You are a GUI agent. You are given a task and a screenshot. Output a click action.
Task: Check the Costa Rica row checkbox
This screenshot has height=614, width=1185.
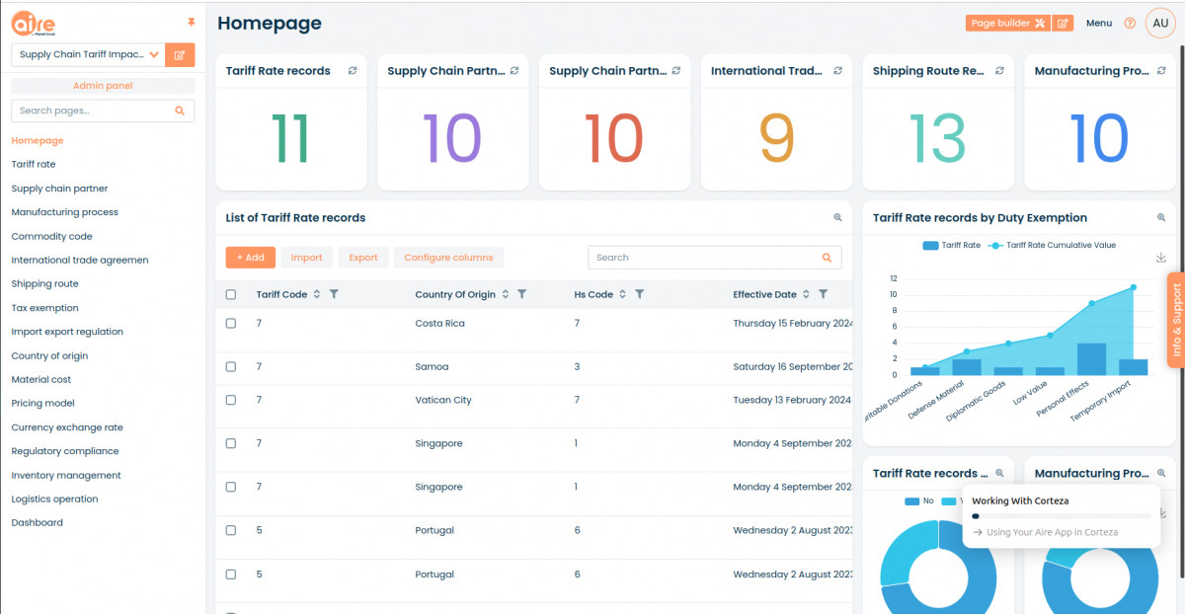coord(231,324)
